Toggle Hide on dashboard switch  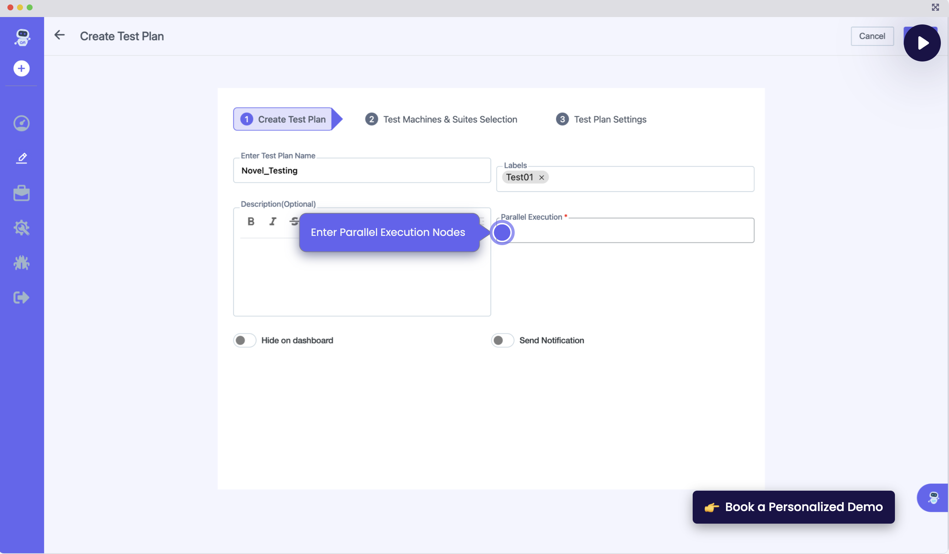(x=244, y=340)
